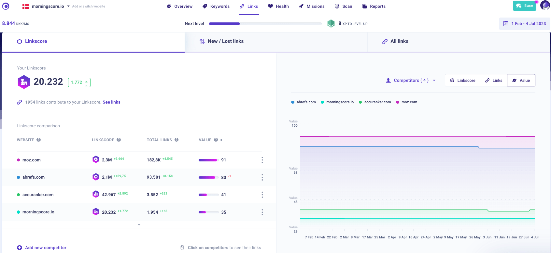This screenshot has height=253, width=551.
Task: Click the green XP gem icon
Action: pos(331,23)
